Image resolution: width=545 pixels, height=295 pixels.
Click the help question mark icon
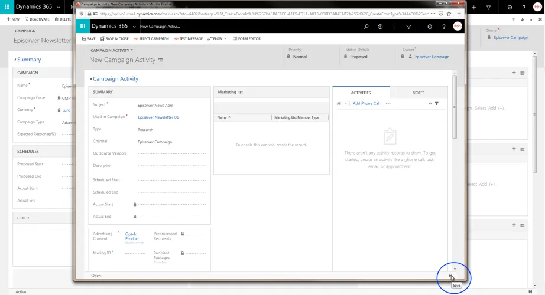[x=443, y=27]
